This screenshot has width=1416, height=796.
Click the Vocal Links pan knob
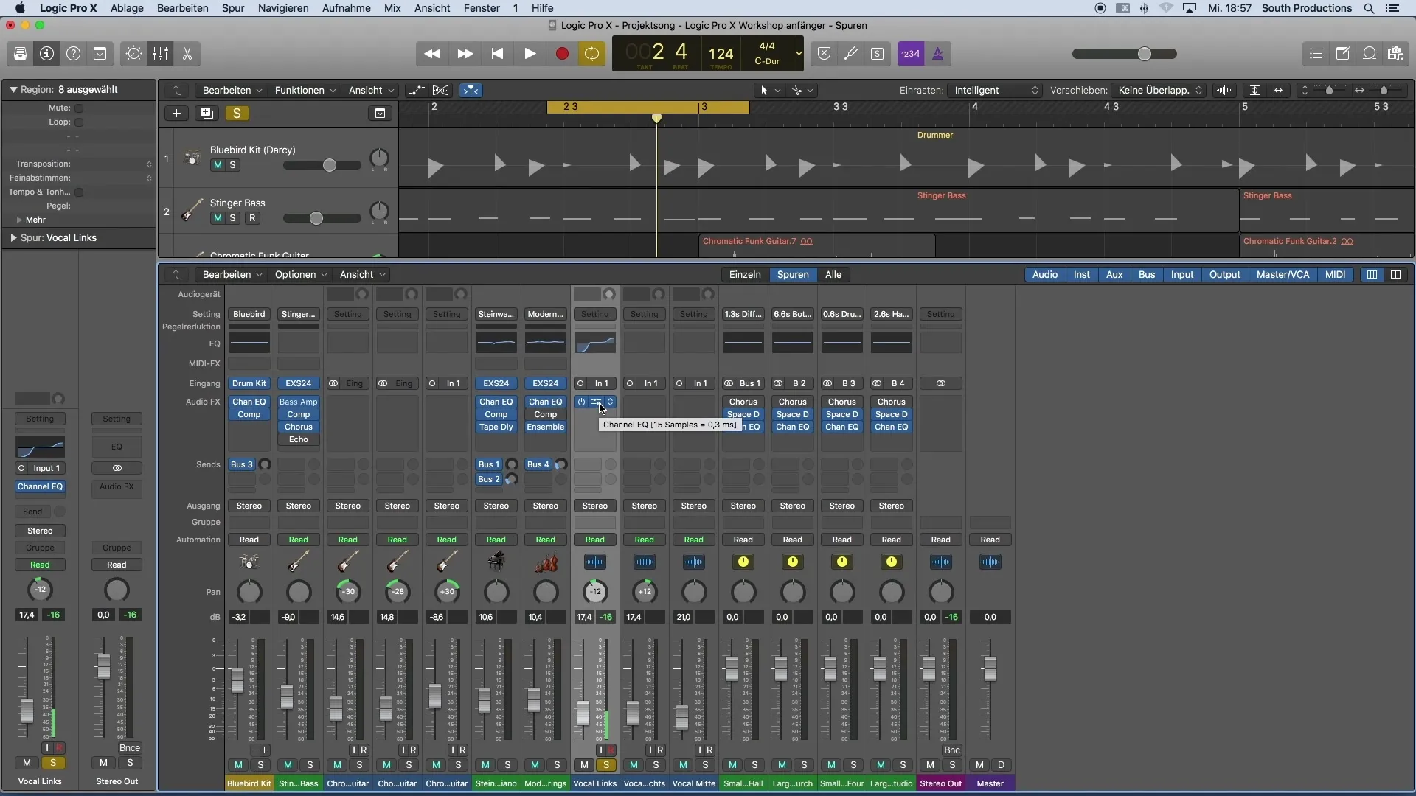[595, 591]
